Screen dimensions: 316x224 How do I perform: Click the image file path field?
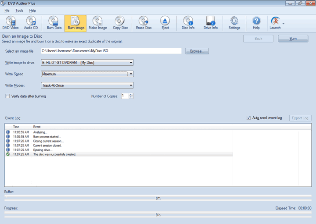click(x=111, y=51)
